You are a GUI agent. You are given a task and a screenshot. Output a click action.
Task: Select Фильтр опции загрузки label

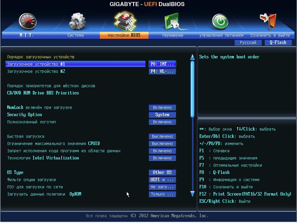click(32, 180)
